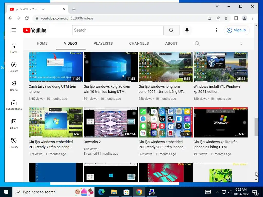Image resolution: width=263 pixels, height=197 pixels.
Task: Click the Sign in button
Action: coord(237,30)
